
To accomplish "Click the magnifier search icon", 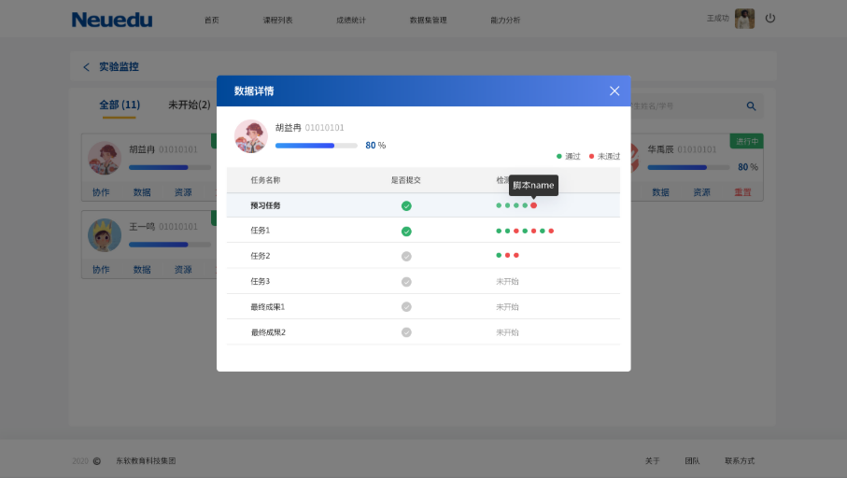I will 751,106.
